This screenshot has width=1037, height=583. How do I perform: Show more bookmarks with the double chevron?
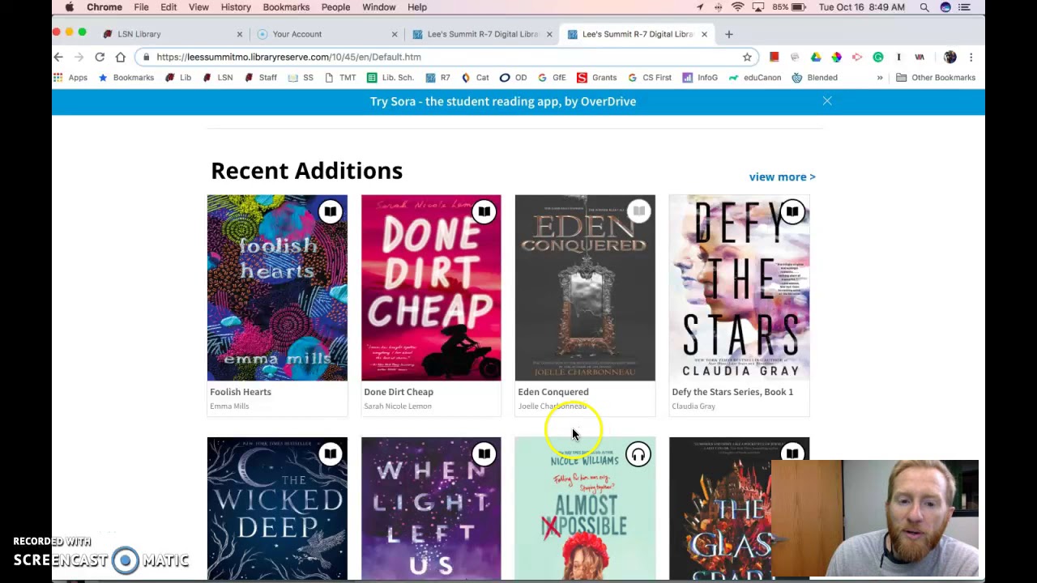[x=880, y=78]
